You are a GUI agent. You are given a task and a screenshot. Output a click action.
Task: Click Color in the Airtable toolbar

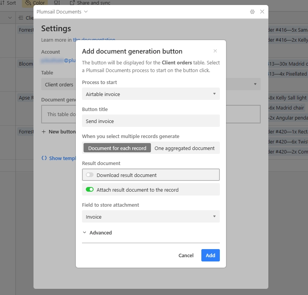[x=35, y=3]
